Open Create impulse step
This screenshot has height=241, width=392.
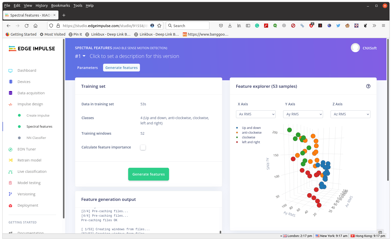[38, 115]
